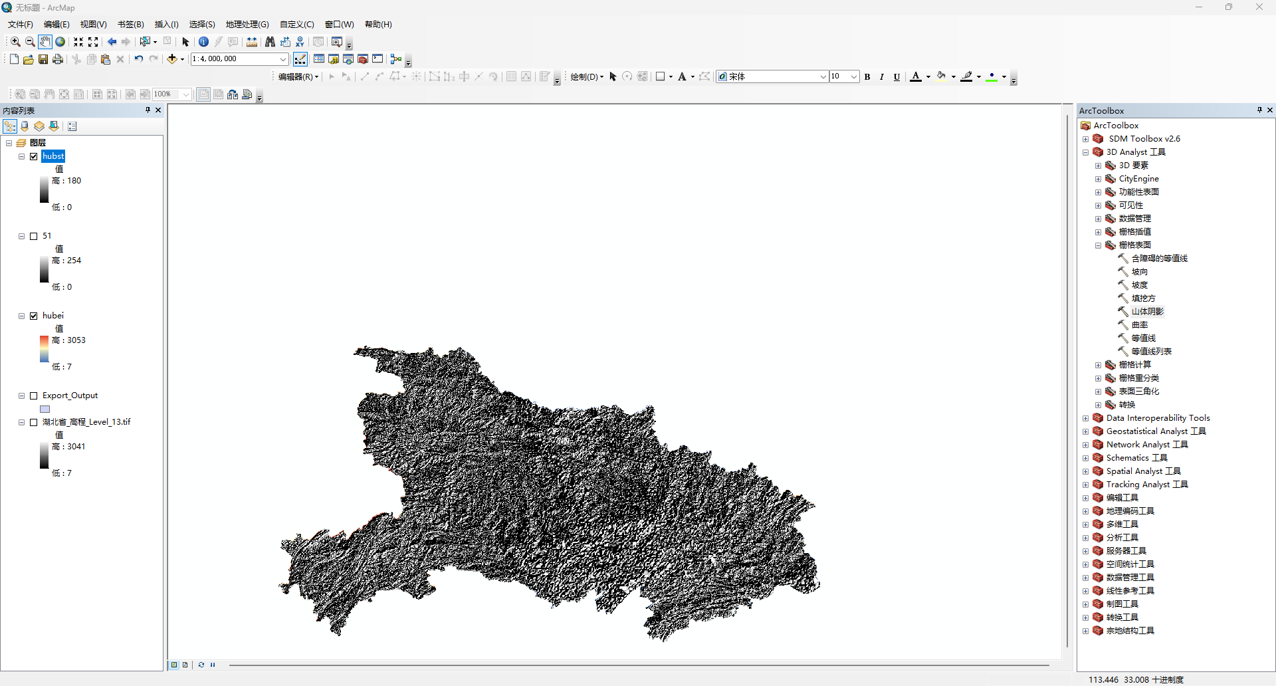Switch contents to List By Source
Screen dimensions: 1276x686
[x=25, y=126]
